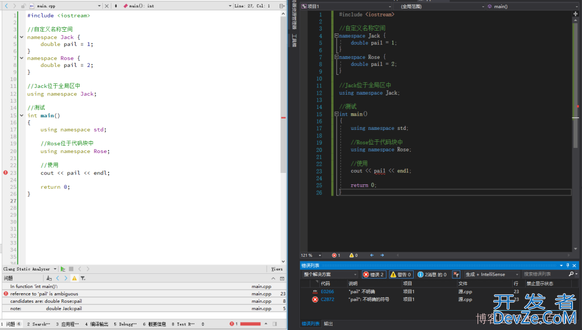
Task: Click the Qt Creator editor vertical scrollbar
Action: click(x=283, y=95)
